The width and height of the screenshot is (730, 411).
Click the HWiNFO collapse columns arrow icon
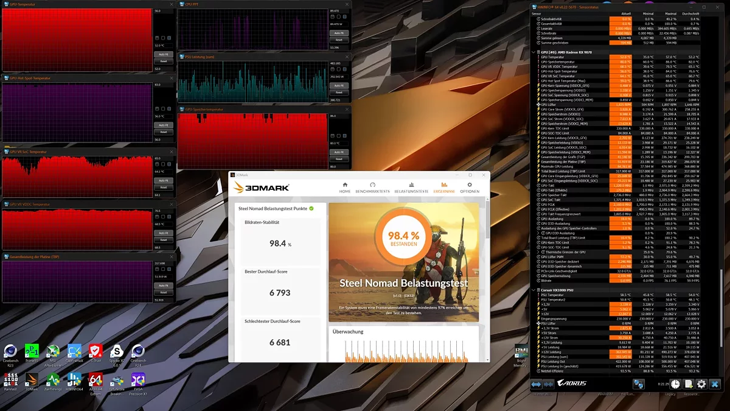pyautogui.click(x=549, y=384)
